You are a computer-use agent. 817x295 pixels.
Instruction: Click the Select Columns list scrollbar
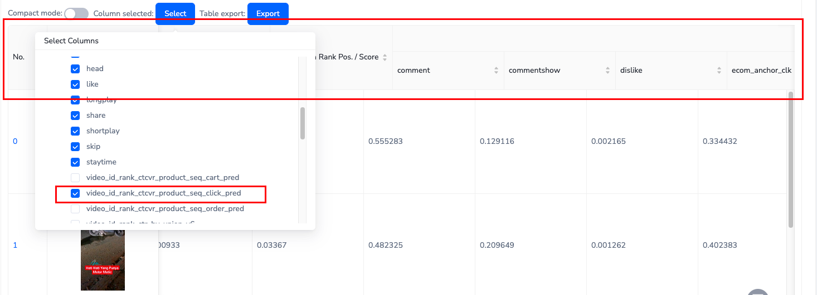point(303,123)
